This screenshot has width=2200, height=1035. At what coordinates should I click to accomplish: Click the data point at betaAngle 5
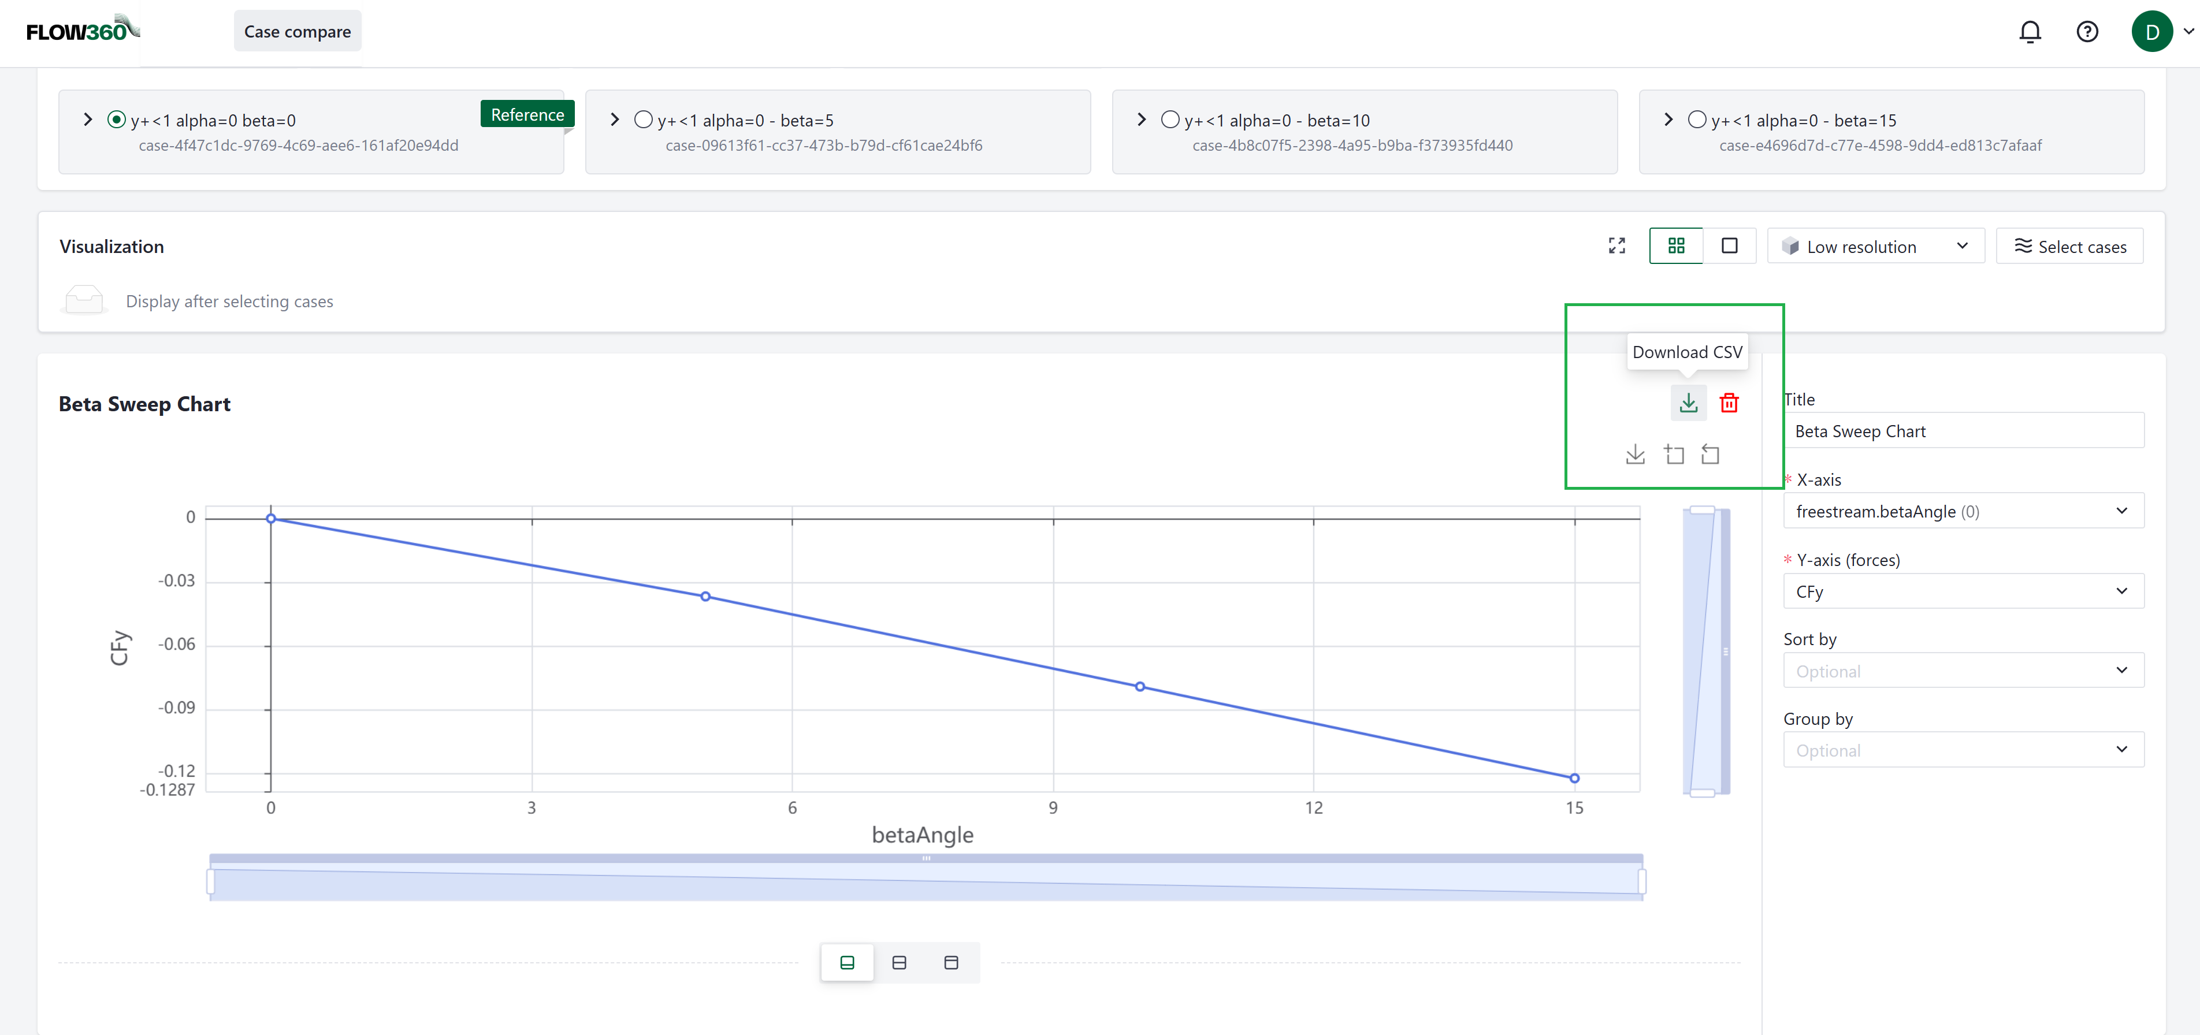[x=705, y=596]
